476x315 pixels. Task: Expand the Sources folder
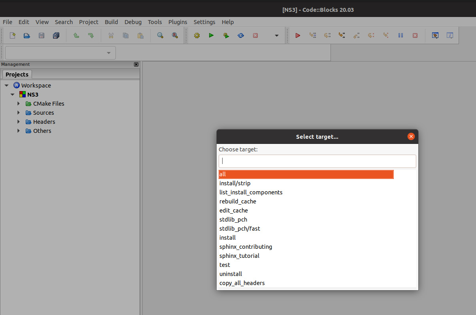click(19, 113)
